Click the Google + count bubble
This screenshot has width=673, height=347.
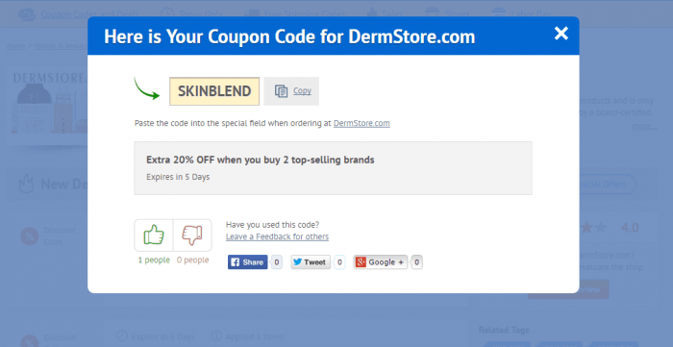pyautogui.click(x=416, y=262)
